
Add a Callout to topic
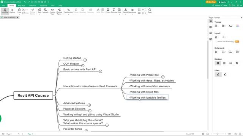(x=76, y=11)
